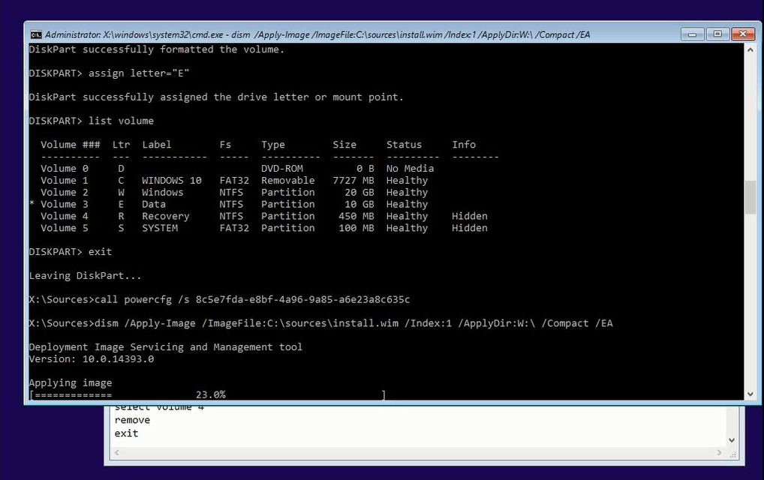Click the red close icon on cmd window
This screenshot has height=480, width=764.
click(x=742, y=34)
